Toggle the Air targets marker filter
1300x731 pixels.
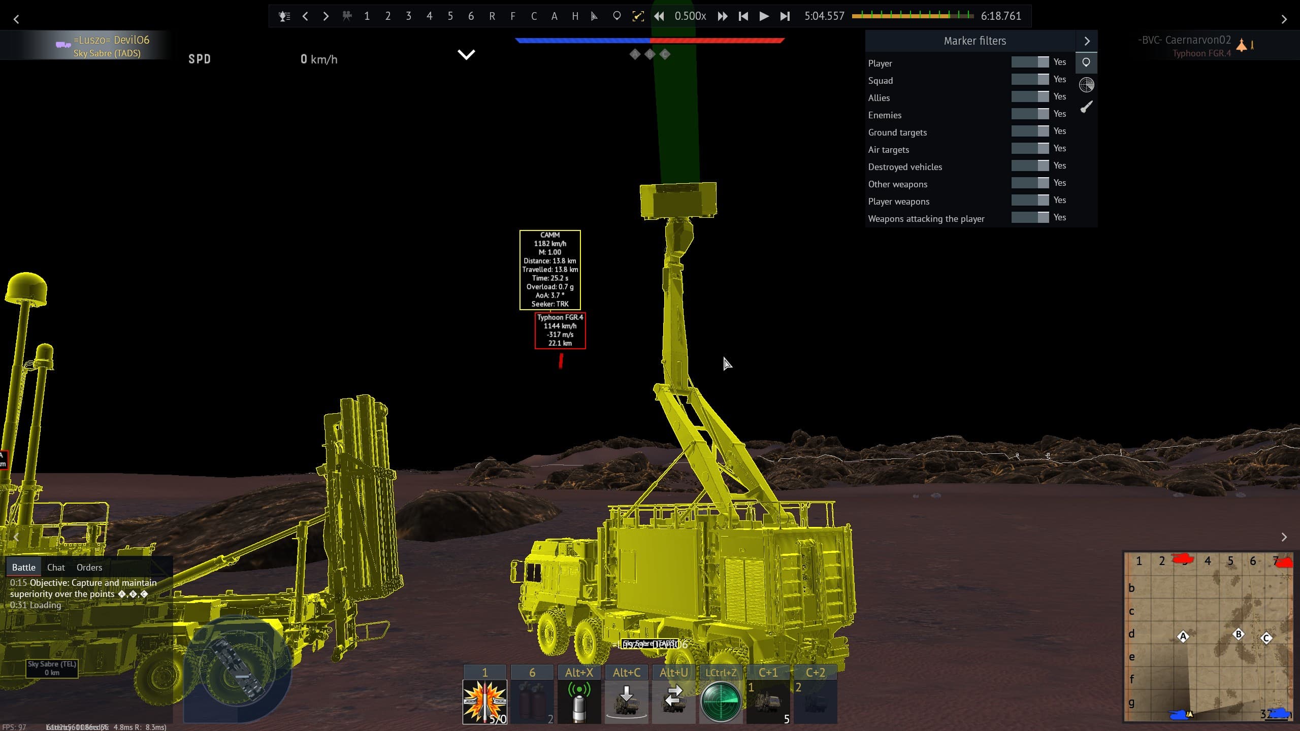click(1029, 149)
